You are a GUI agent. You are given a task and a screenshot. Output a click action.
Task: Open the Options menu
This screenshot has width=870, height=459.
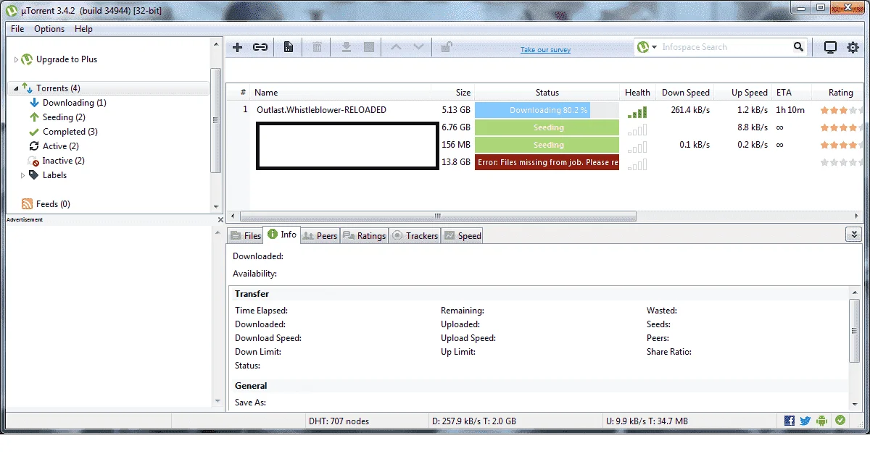pos(49,29)
